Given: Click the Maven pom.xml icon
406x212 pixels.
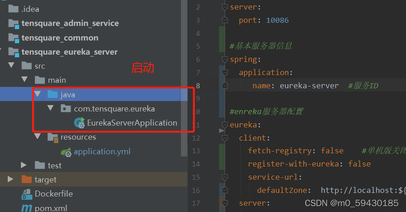Looking at the screenshot, I should [26, 208].
